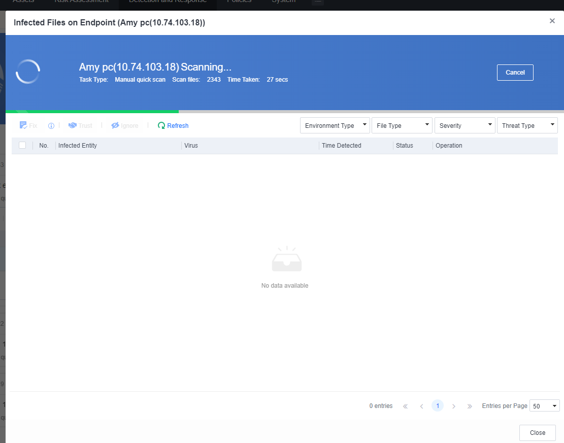Click the info icon beside Fix

51,126
